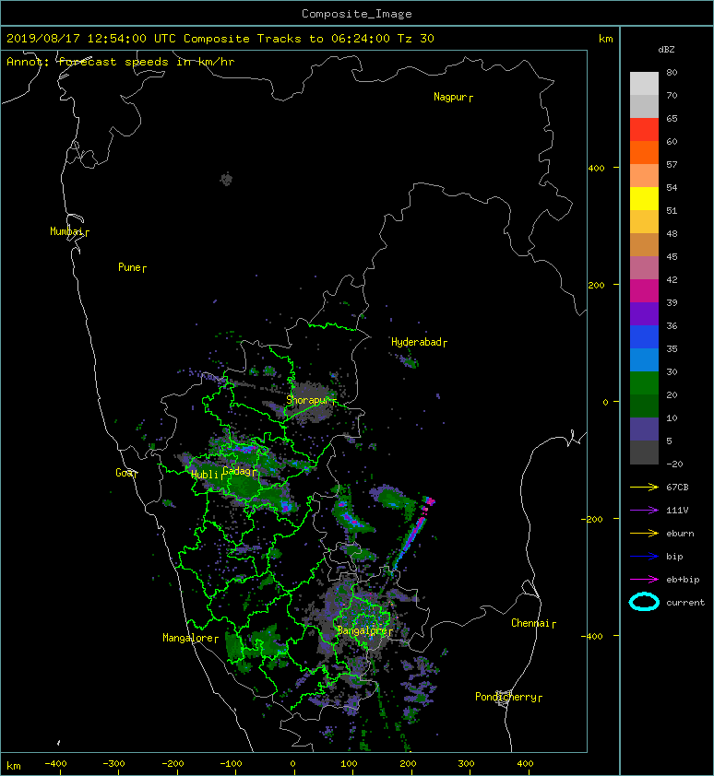Click the -20 value in dBZ scale
The image size is (714, 776).
(674, 464)
